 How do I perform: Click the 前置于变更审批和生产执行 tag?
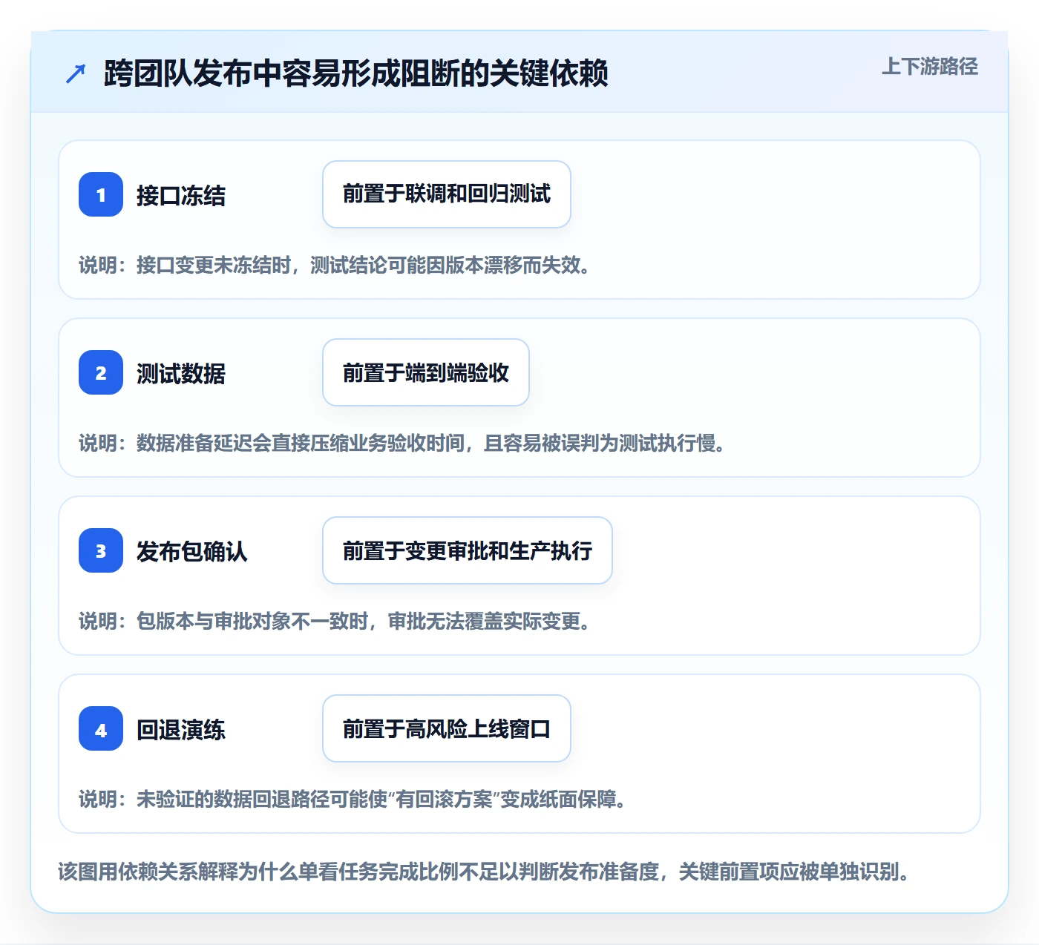[468, 550]
